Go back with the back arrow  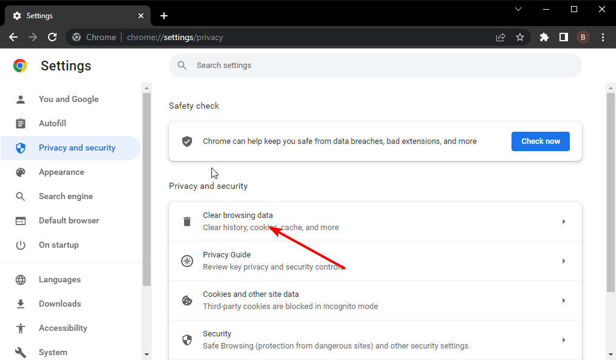point(13,37)
